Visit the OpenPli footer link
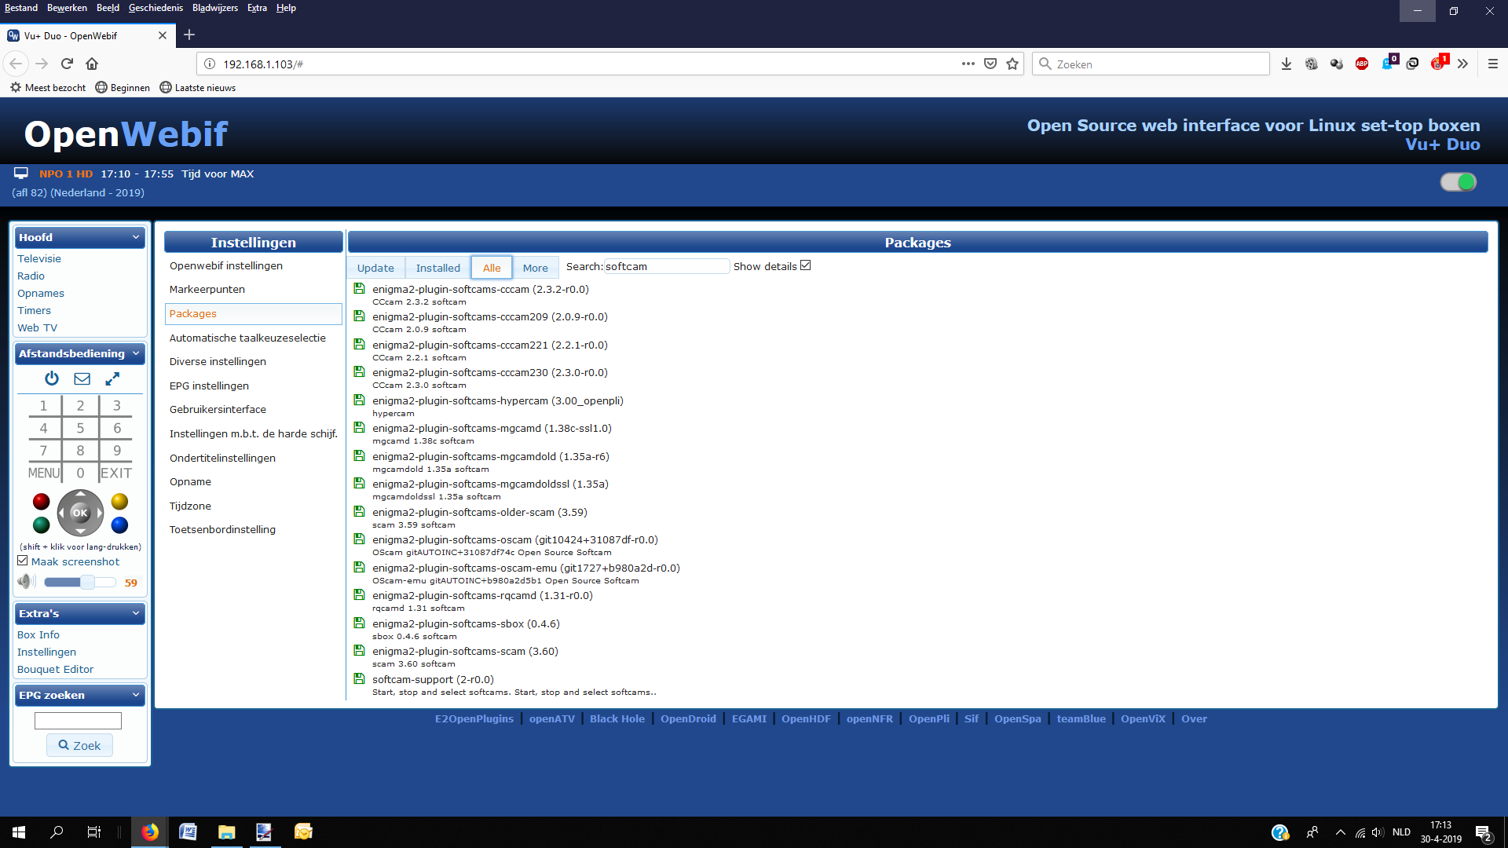Screen dimensions: 1508x848 click(x=929, y=718)
